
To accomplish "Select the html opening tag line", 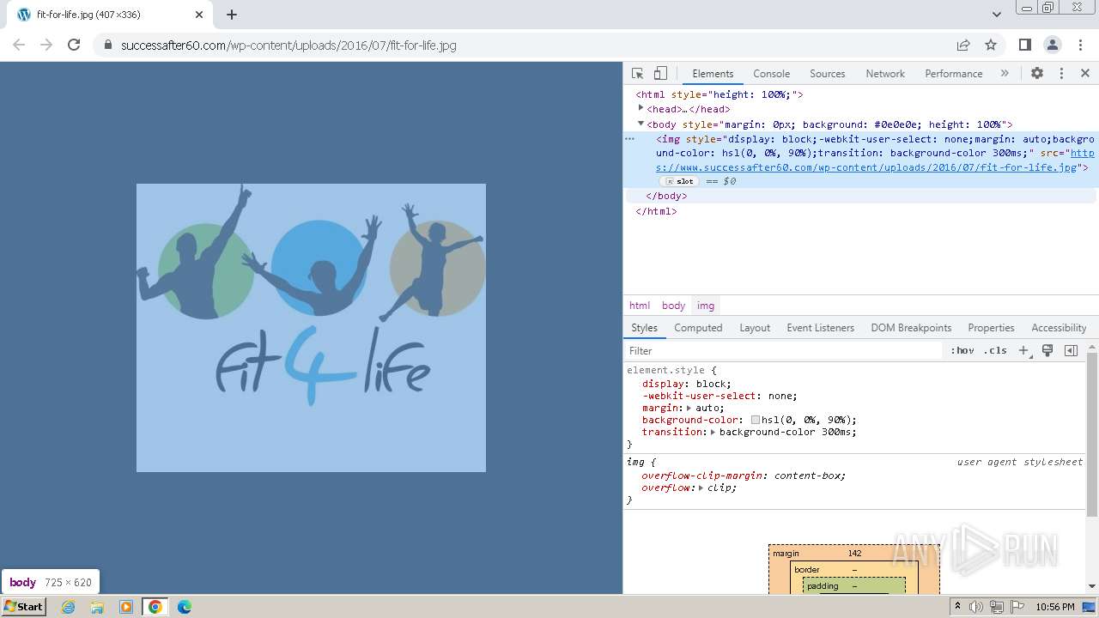I will (720, 94).
